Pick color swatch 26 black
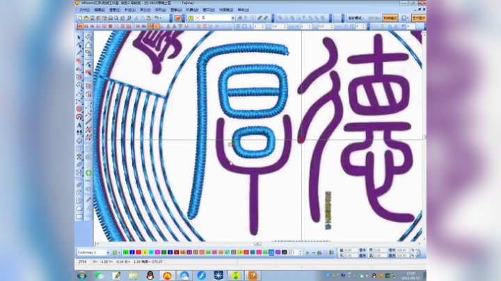501x281 pixels. pos(284,252)
